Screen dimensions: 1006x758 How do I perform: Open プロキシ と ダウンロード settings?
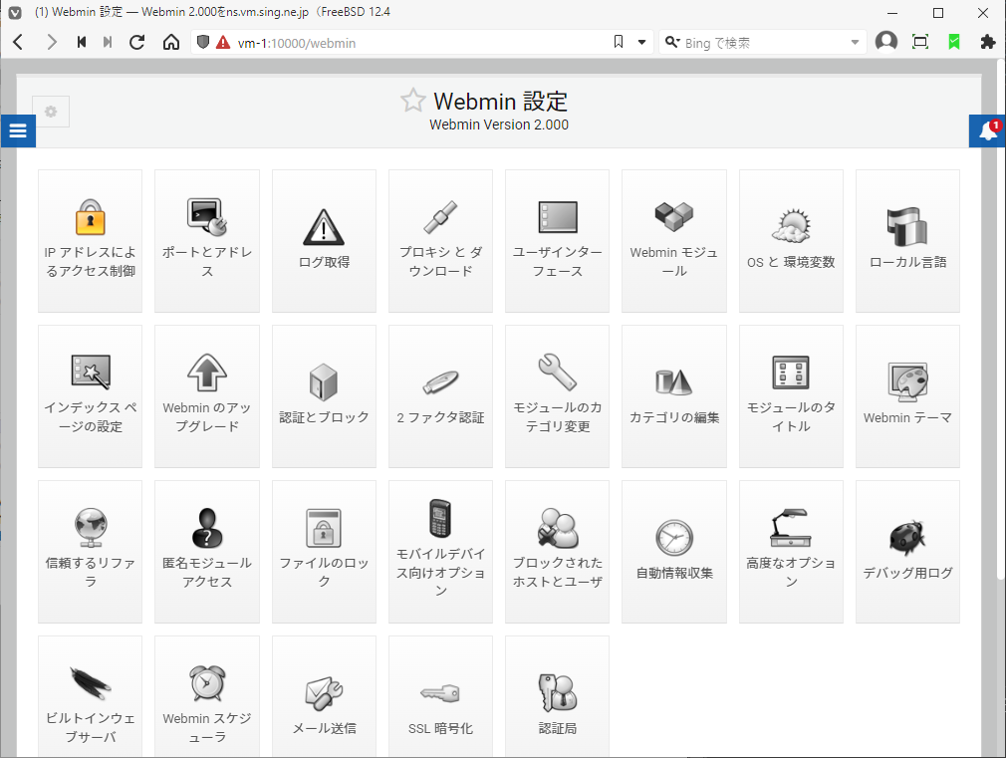pyautogui.click(x=441, y=241)
